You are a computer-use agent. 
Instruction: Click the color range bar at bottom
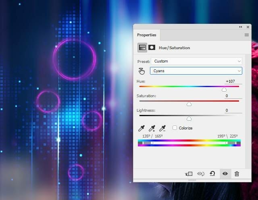189,143
